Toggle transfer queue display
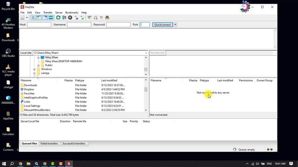Image resolution: width=298 pixels, height=167 pixels. pos(51,18)
